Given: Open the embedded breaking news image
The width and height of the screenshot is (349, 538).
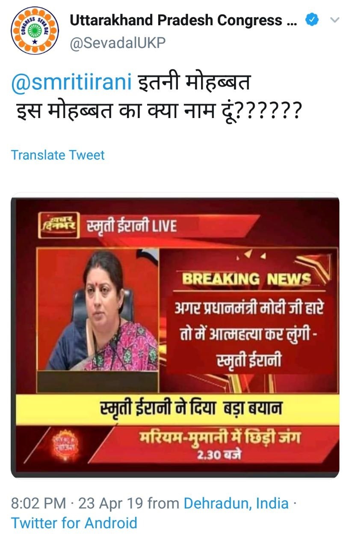Looking at the screenshot, I should point(175,335).
